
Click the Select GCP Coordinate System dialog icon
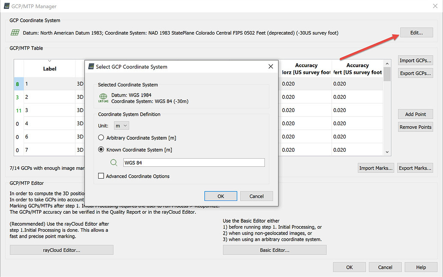91,67
